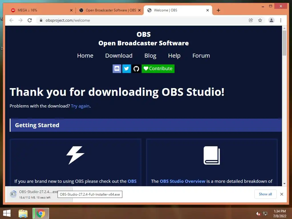Click the browser forward arrow
The height and width of the screenshot is (219, 292).
pos(21,20)
